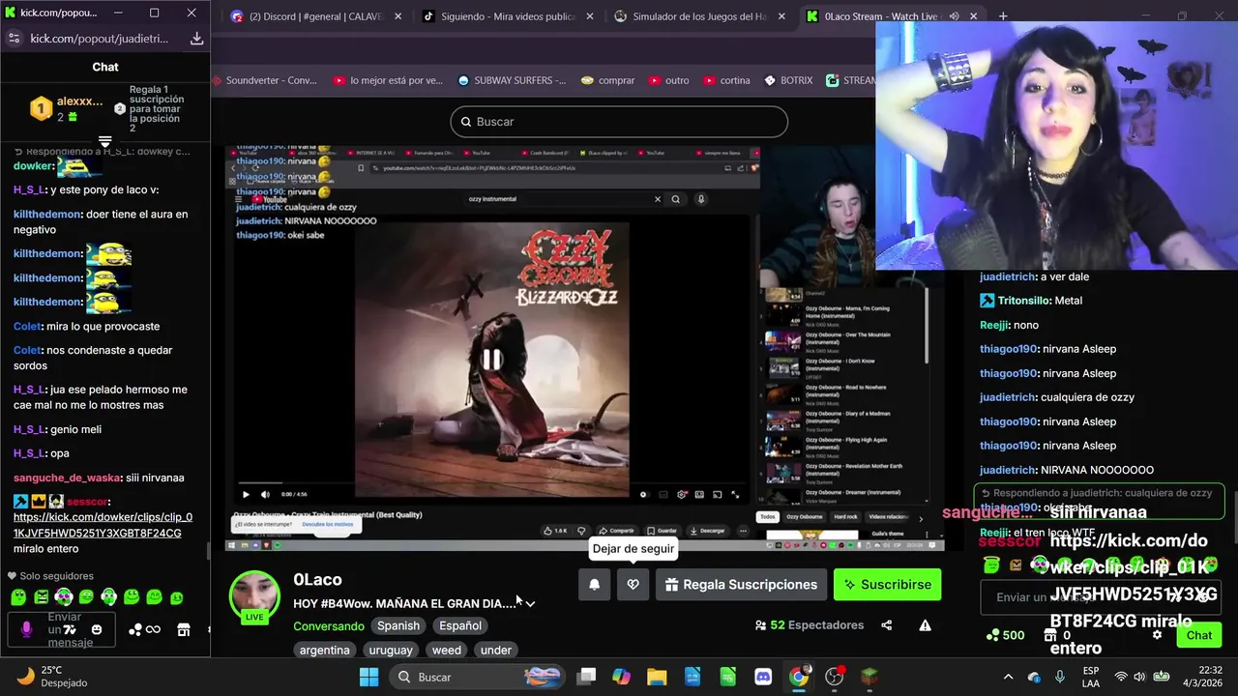The width and height of the screenshot is (1238, 696).
Task: Click the points infinity icon in popout chat
Action: pyautogui.click(x=145, y=629)
